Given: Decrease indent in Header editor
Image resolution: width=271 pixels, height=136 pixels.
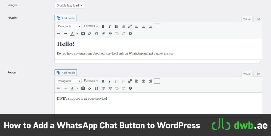Looking at the screenshot, I should pos(103,34).
